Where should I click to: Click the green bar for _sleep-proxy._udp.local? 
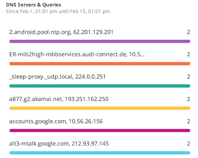(x=100, y=86)
